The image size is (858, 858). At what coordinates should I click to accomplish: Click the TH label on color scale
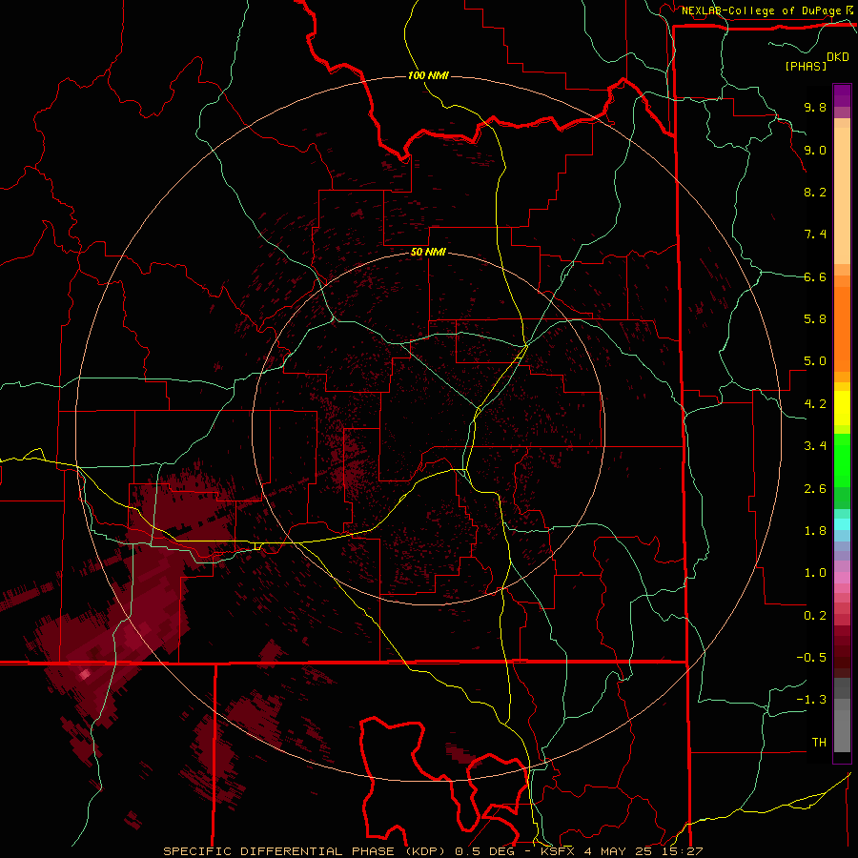[819, 743]
